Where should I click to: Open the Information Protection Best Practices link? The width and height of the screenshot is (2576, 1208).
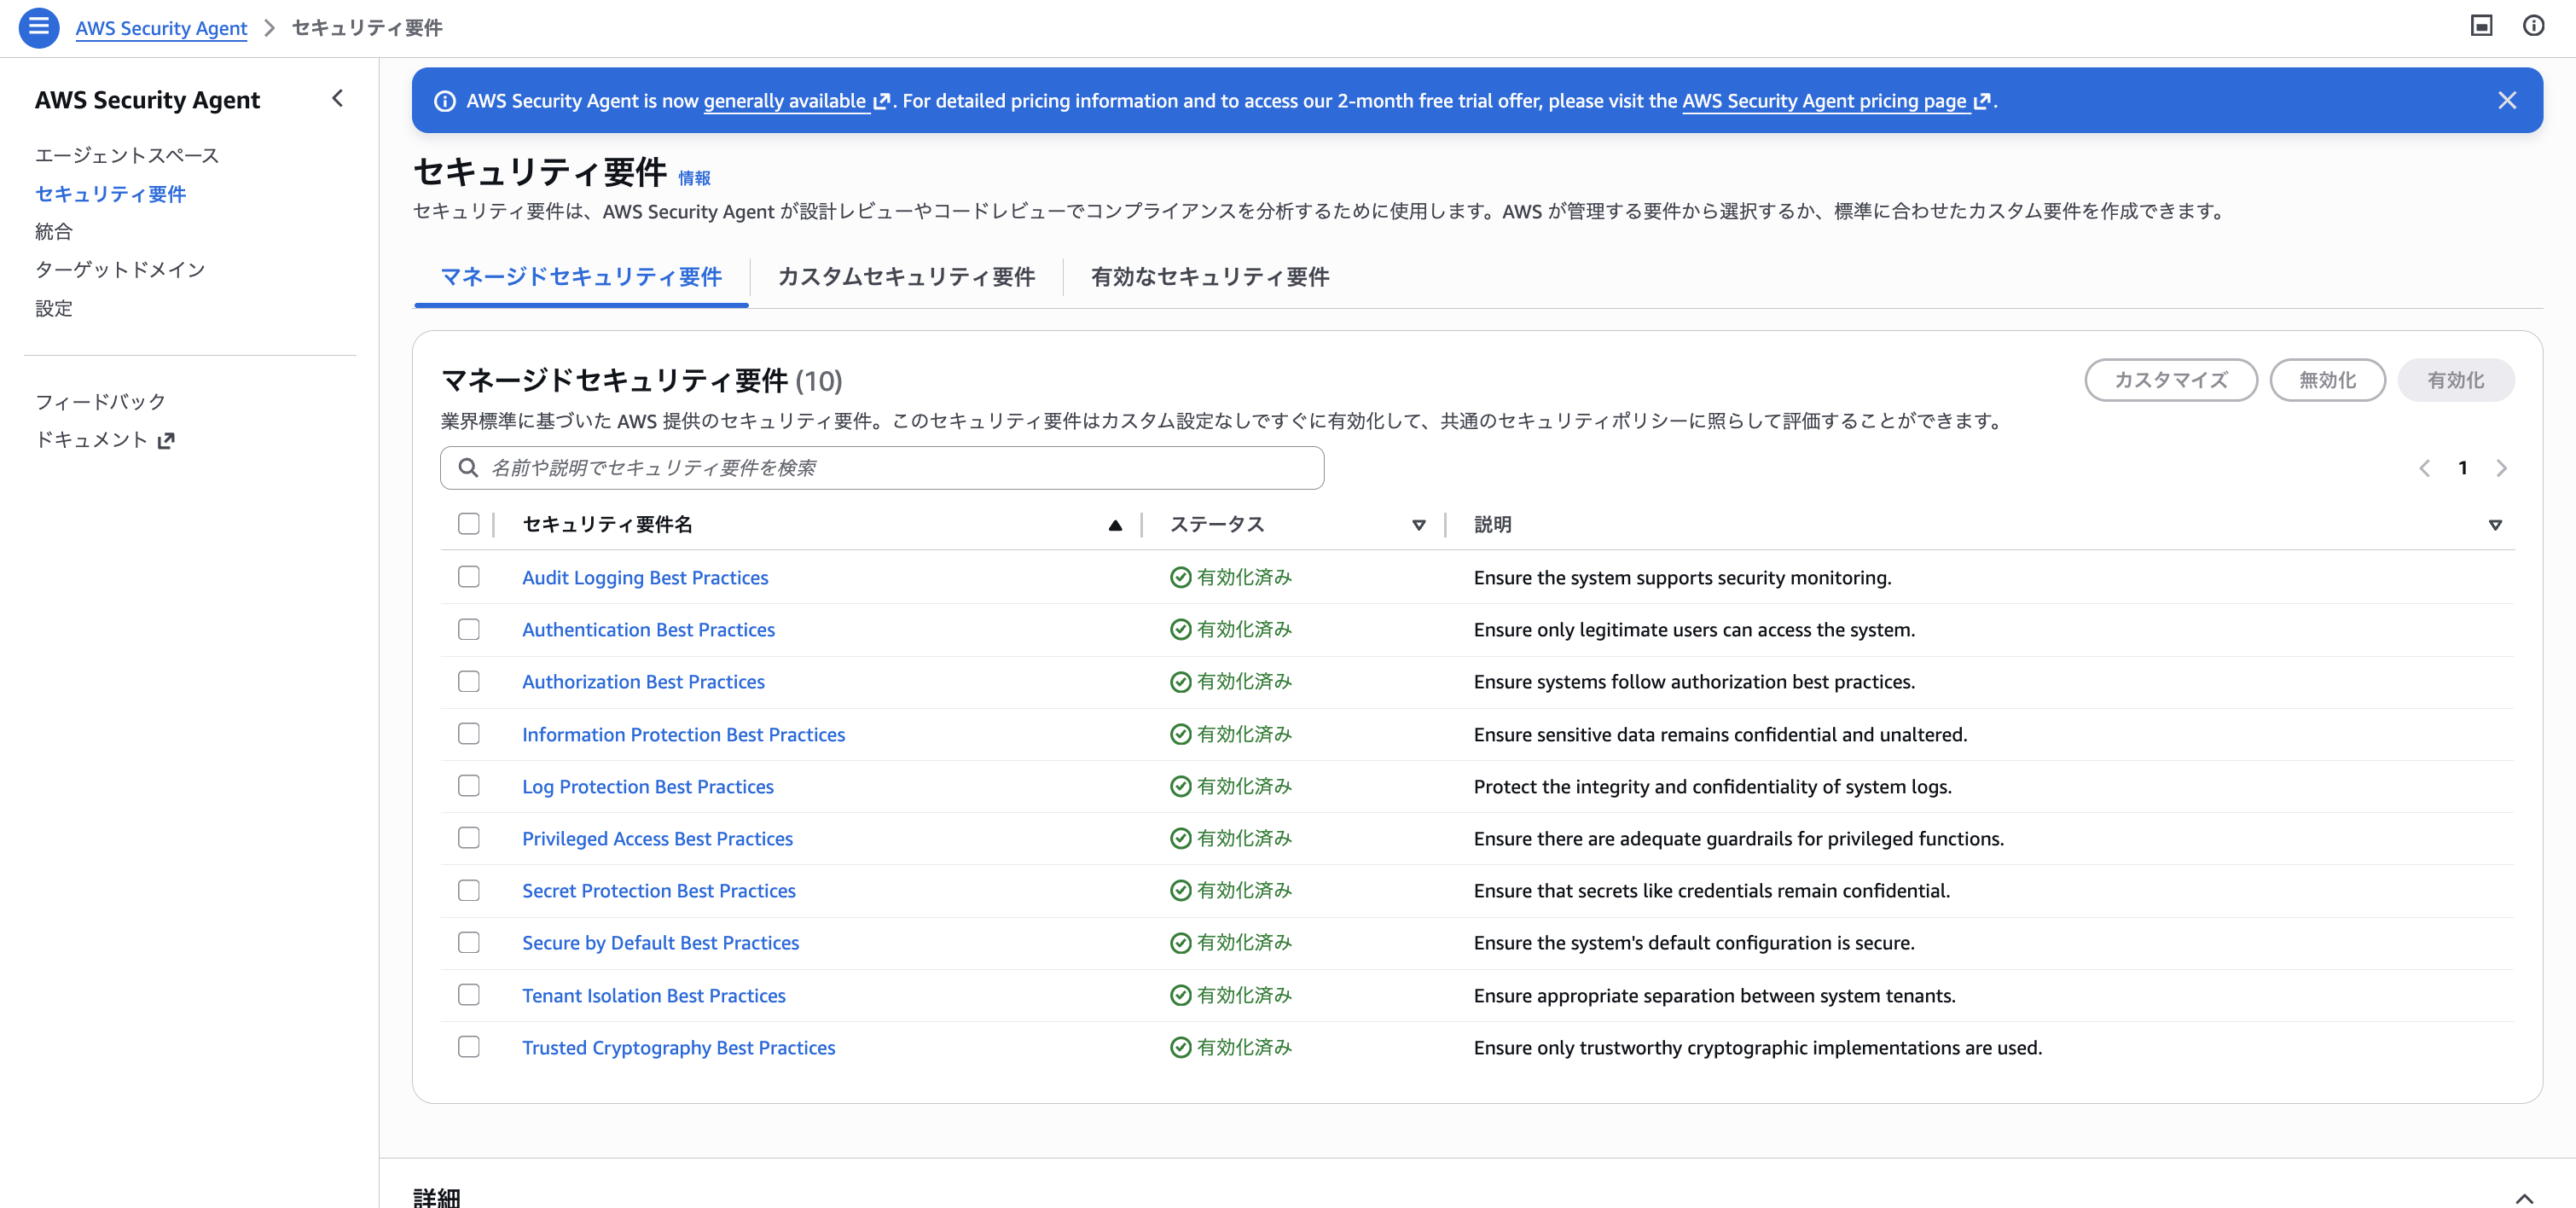click(x=683, y=734)
